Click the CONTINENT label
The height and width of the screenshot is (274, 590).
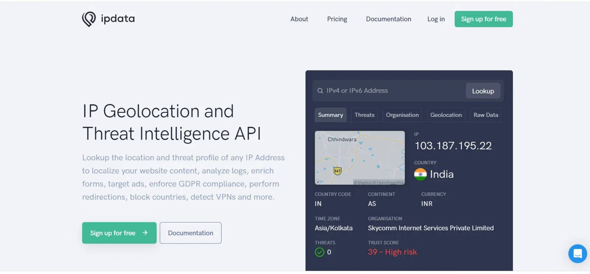pos(381,194)
